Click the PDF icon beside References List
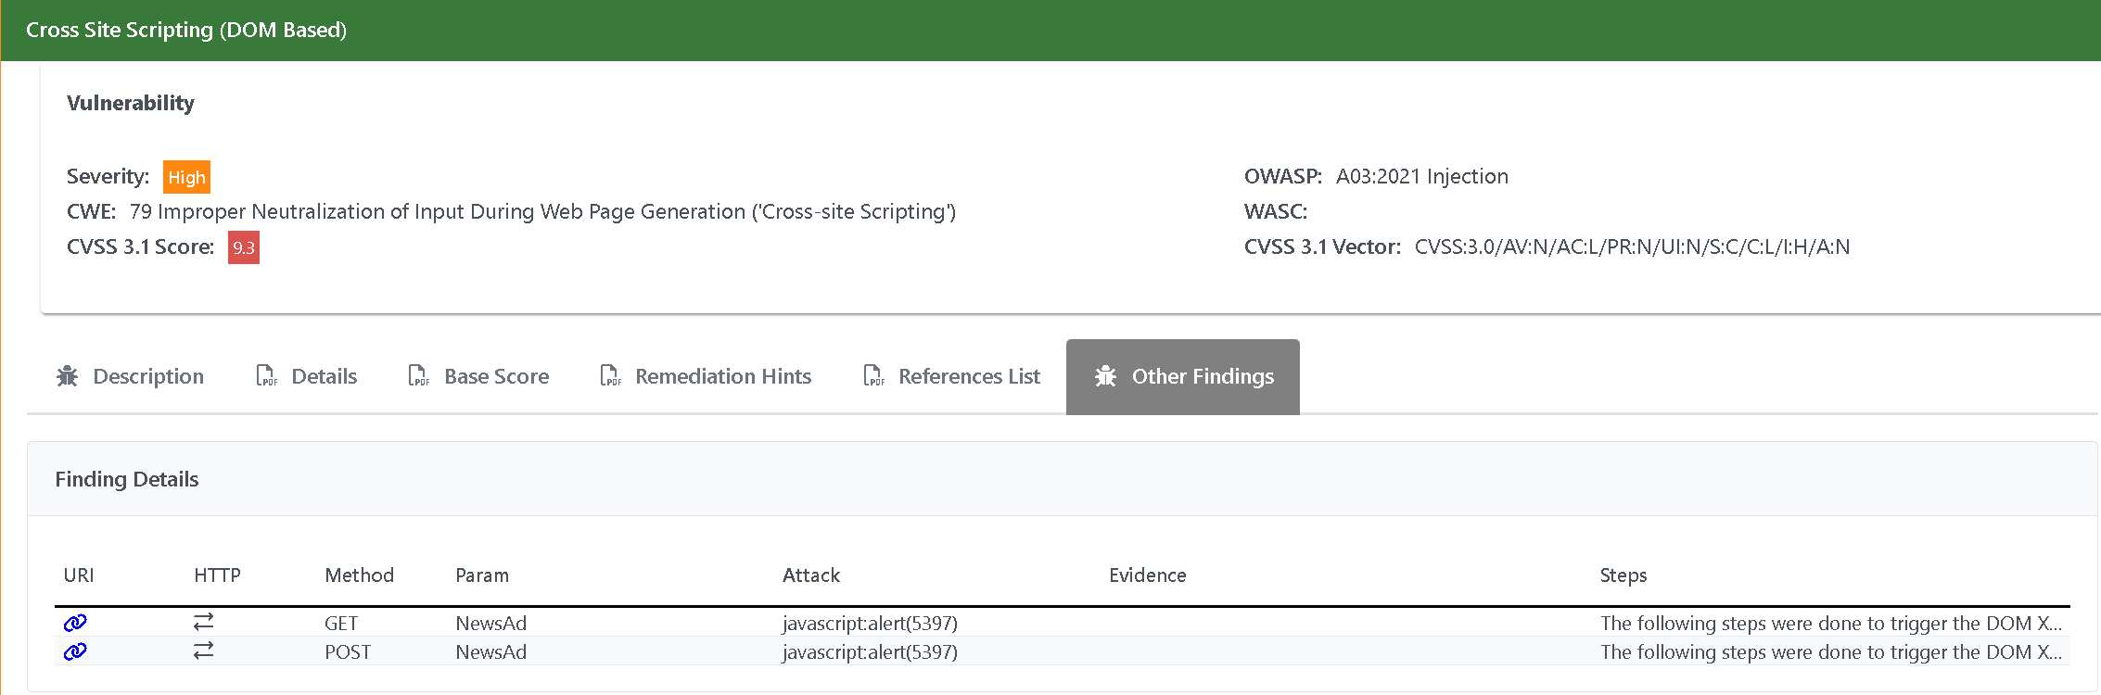Viewport: 2101px width, 695px height. click(x=873, y=376)
